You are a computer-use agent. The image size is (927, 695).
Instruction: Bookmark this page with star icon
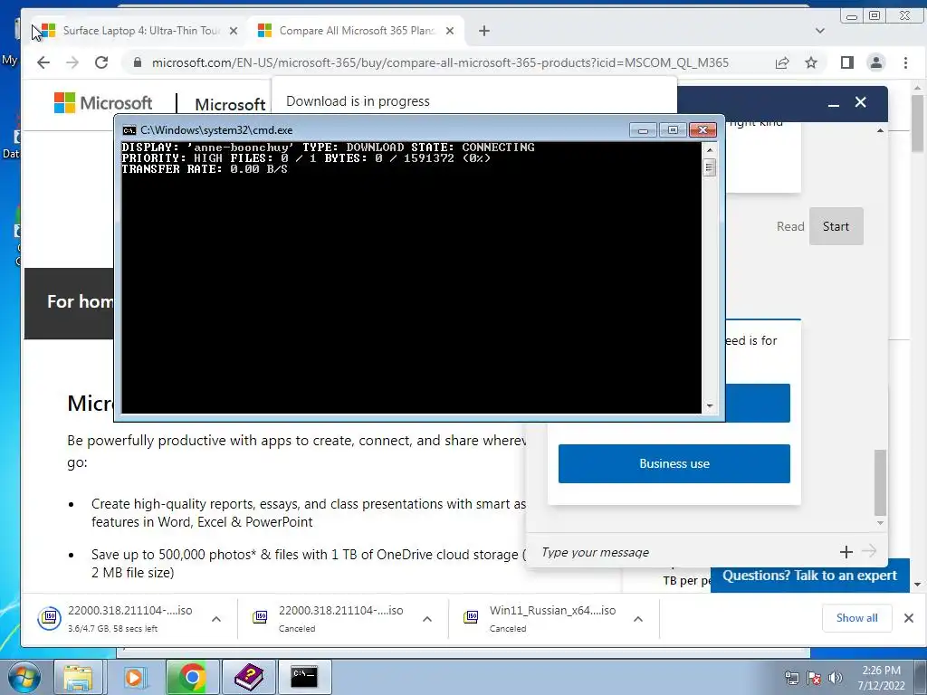tap(811, 62)
